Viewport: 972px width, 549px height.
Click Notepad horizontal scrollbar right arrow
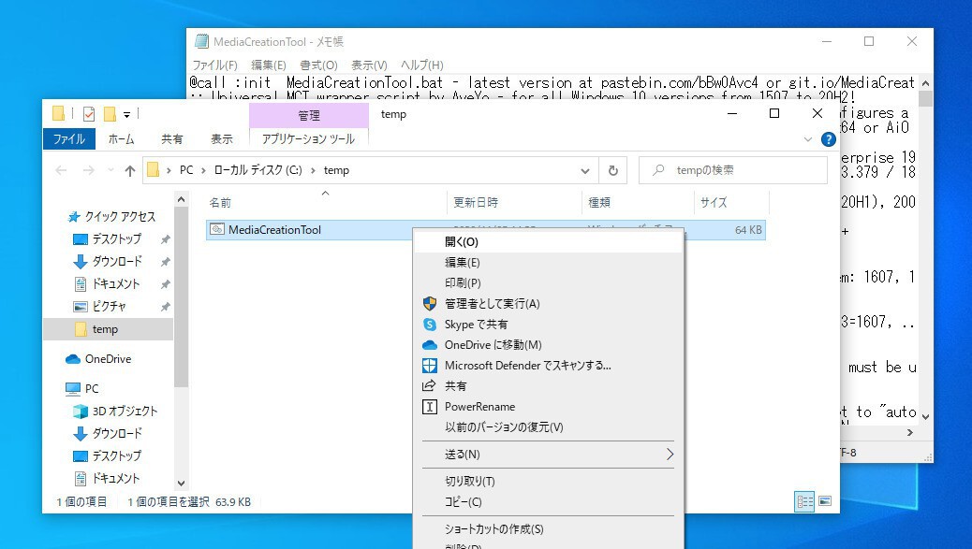tap(909, 433)
